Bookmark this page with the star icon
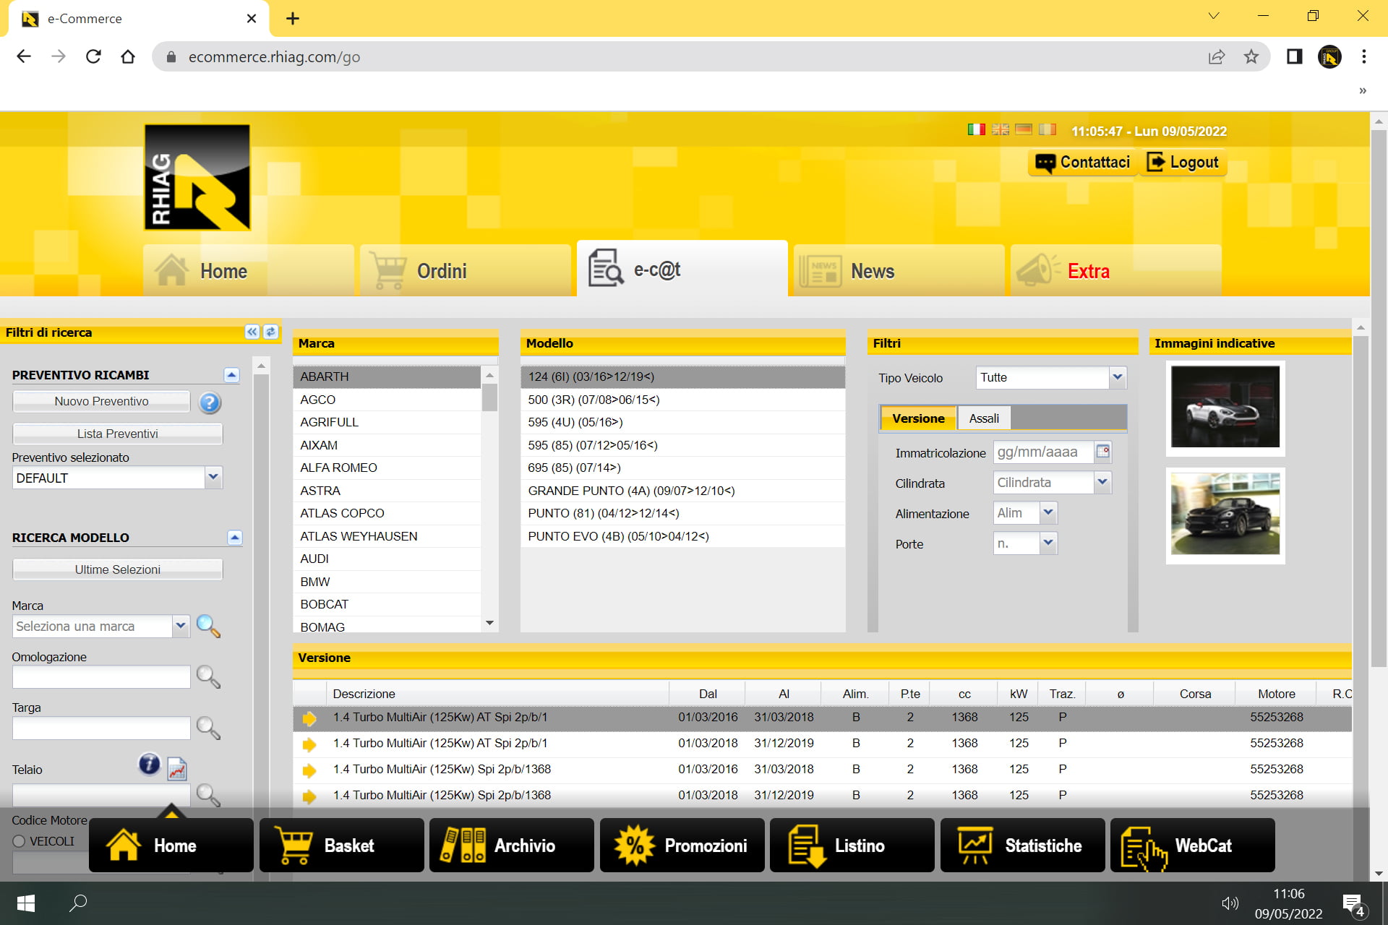The width and height of the screenshot is (1388, 925). (1251, 56)
